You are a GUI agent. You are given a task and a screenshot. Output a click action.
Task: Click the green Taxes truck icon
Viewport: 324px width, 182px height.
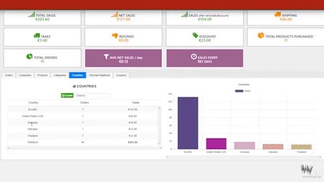(36, 36)
